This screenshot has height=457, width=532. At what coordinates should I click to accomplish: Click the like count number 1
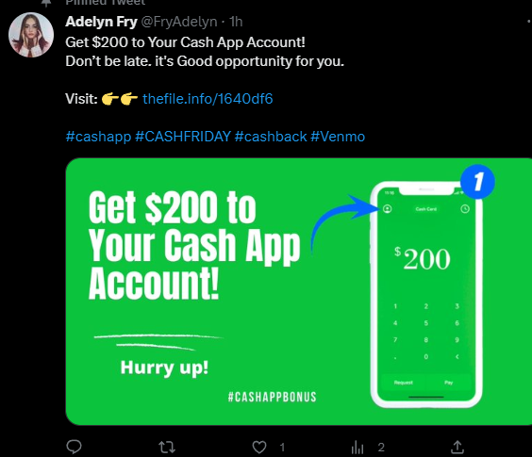click(282, 448)
